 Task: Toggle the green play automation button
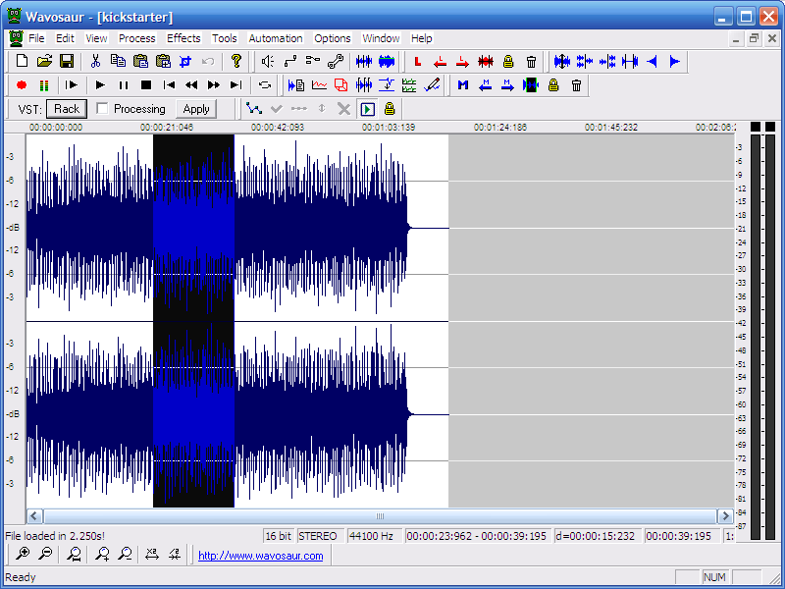point(368,109)
